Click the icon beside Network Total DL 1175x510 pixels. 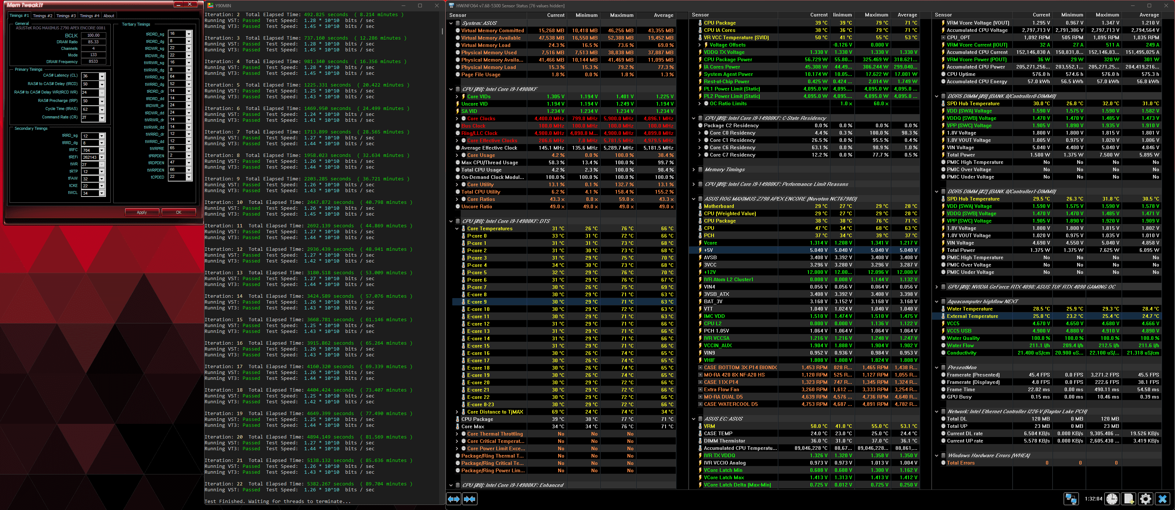click(x=943, y=419)
